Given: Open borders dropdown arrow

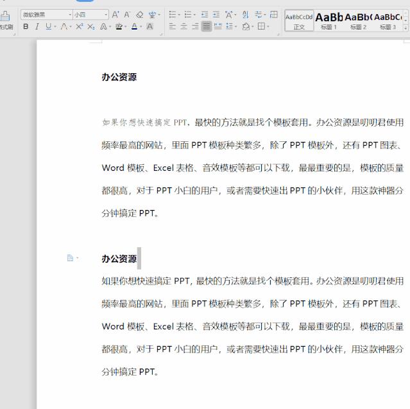Looking at the screenshot, I should pyautogui.click(x=268, y=27).
